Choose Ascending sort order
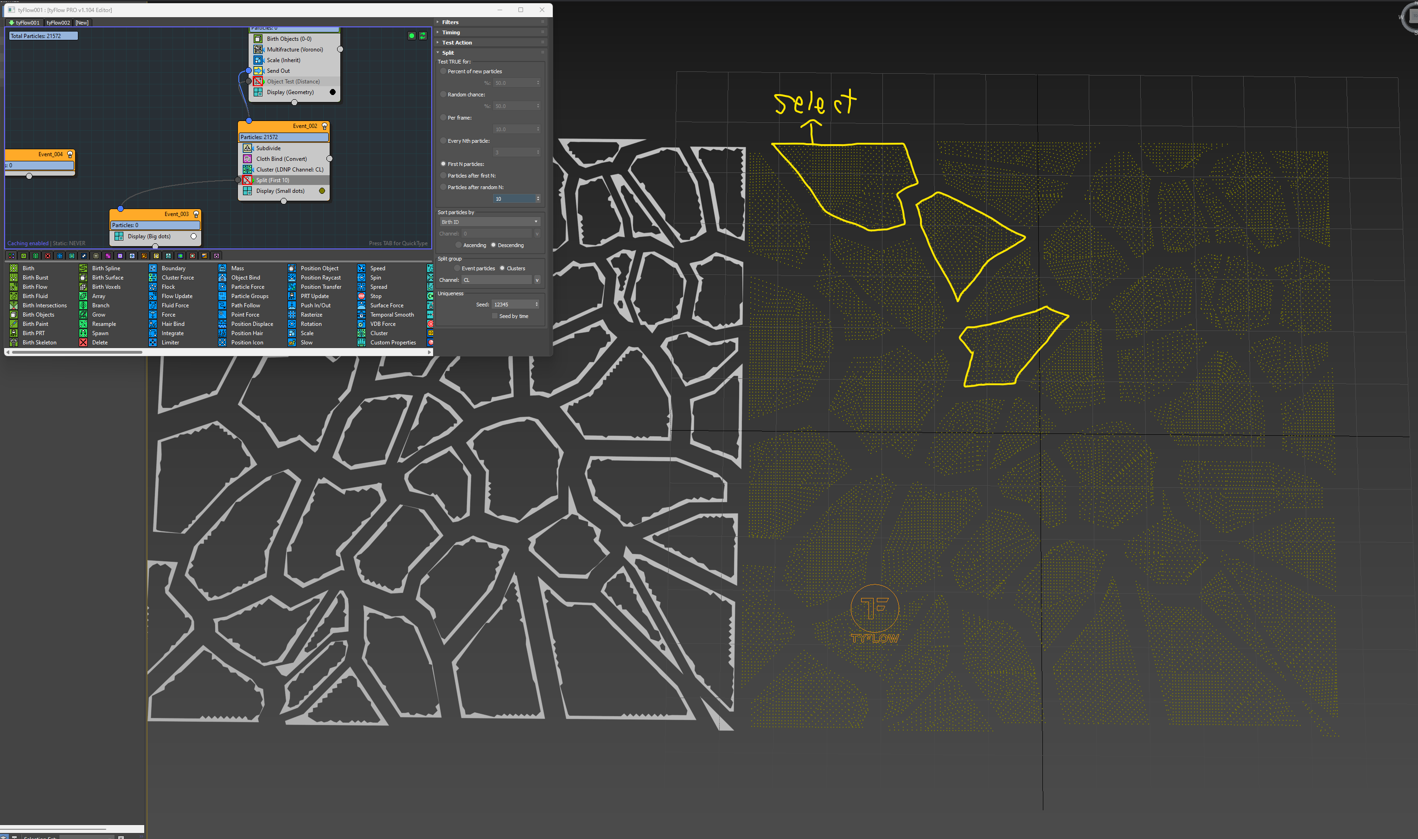 pos(459,245)
